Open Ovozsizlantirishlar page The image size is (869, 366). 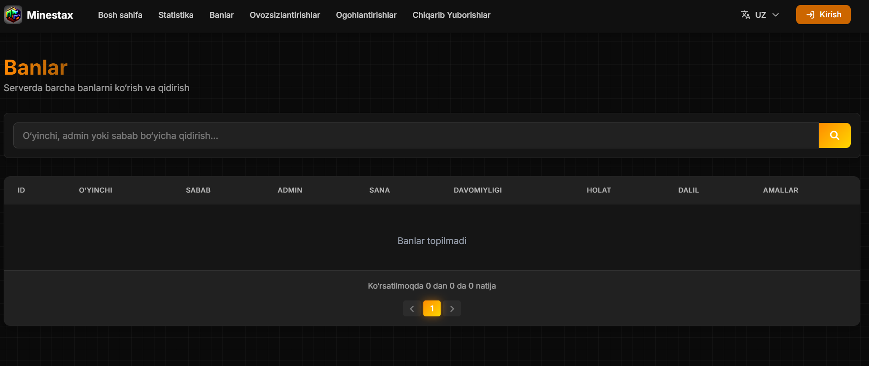coord(285,15)
